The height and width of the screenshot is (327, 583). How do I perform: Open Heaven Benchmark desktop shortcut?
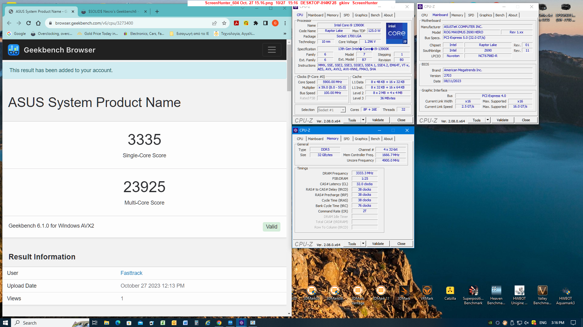496,295
